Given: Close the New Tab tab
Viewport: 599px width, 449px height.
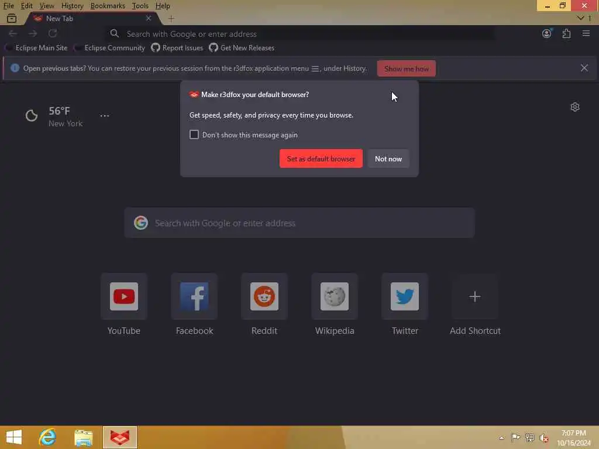Looking at the screenshot, I should (149, 18).
